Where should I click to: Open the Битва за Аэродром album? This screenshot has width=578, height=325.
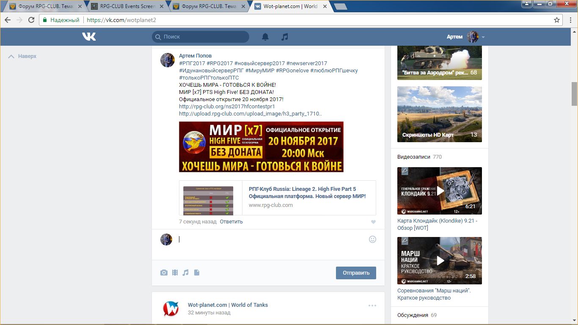tap(440, 62)
